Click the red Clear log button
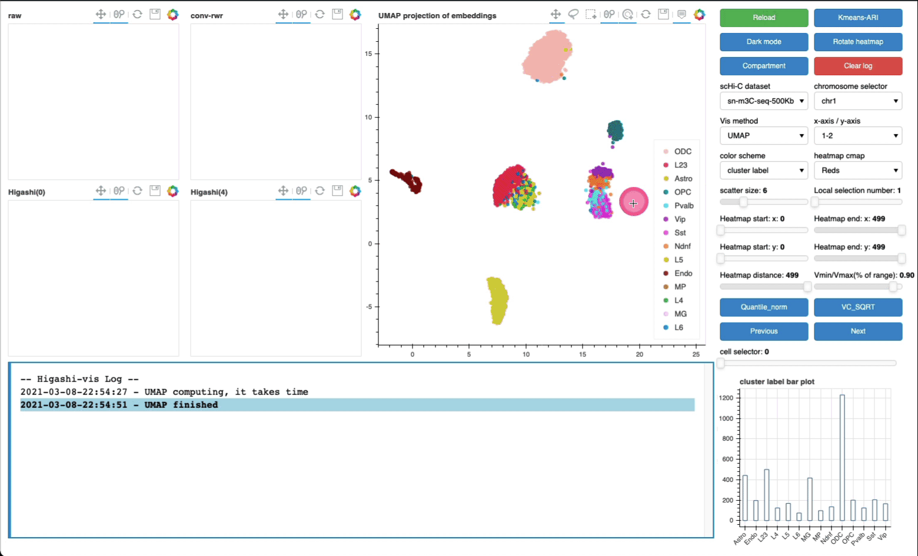 857,66
